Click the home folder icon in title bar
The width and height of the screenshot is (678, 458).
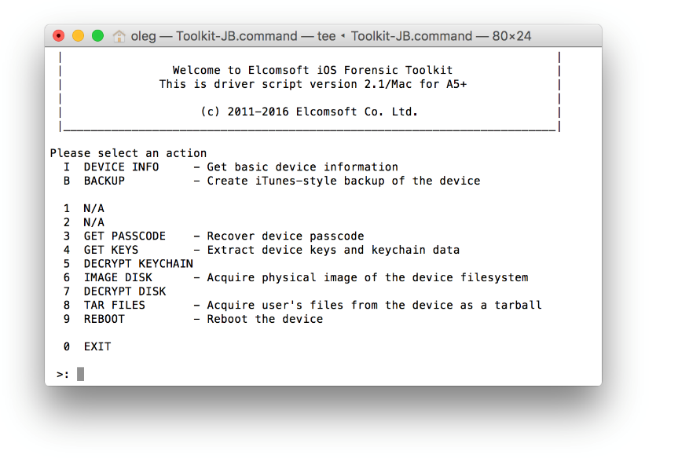119,36
